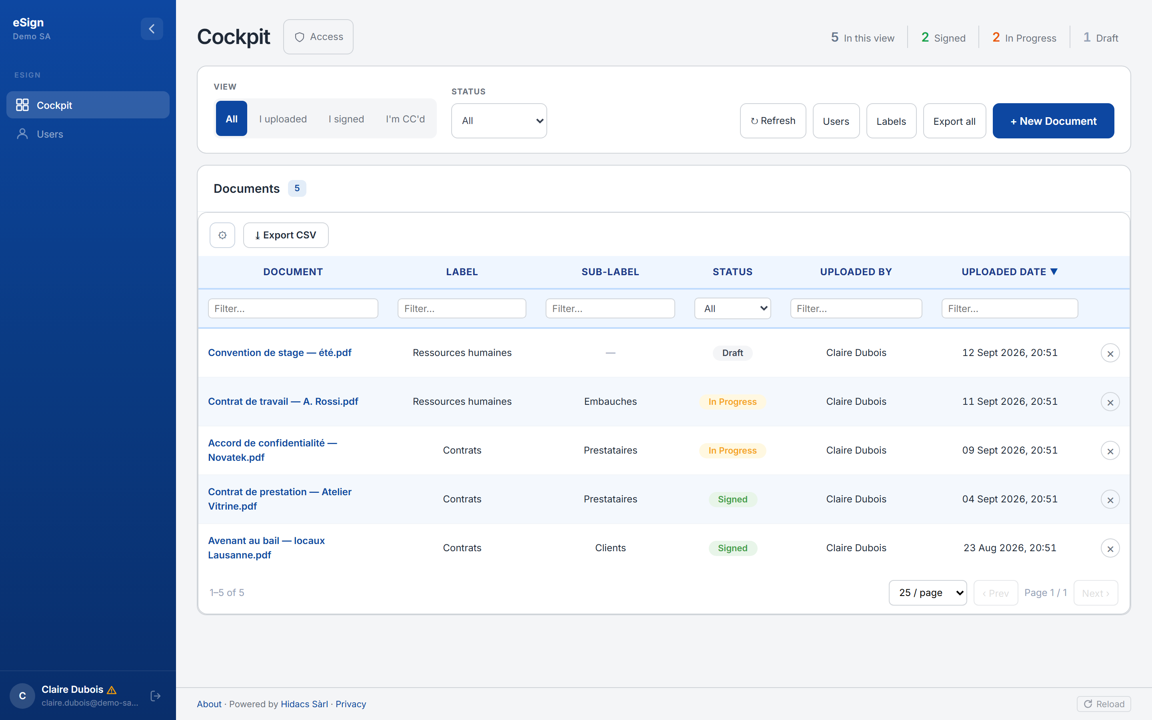Switch to the I'm CC'd view
Image resolution: width=1152 pixels, height=720 pixels.
pos(405,118)
